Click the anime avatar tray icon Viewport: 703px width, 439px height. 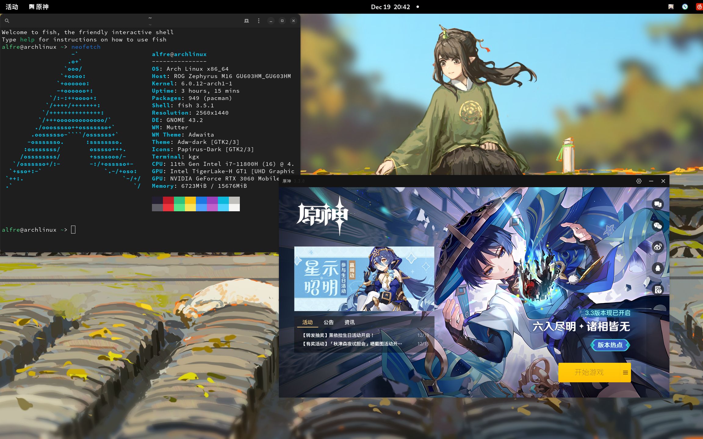671,7
